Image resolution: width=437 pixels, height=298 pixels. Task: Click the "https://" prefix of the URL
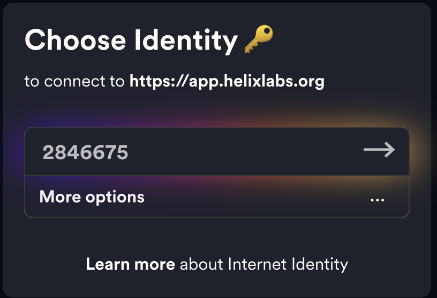[152, 82]
